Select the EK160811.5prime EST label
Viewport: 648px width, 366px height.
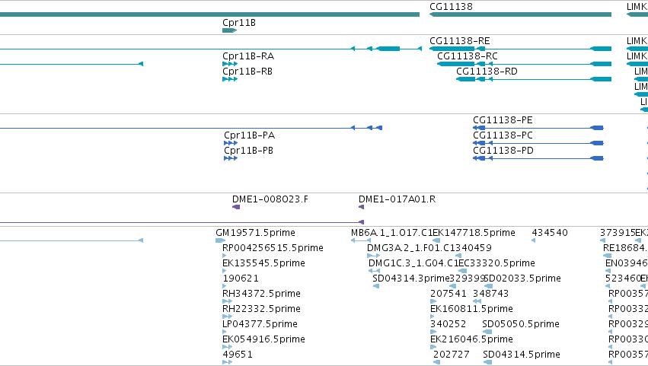[471, 309]
